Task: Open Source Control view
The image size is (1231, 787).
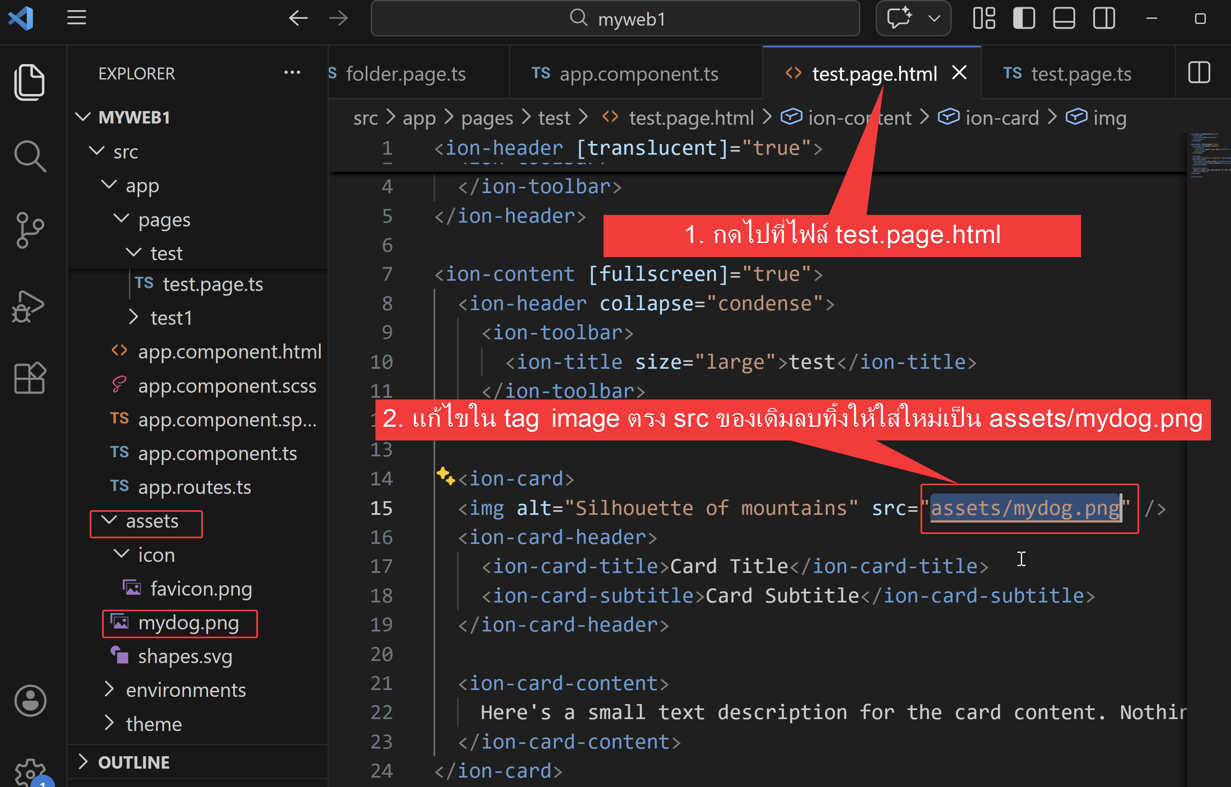Action: 29,230
